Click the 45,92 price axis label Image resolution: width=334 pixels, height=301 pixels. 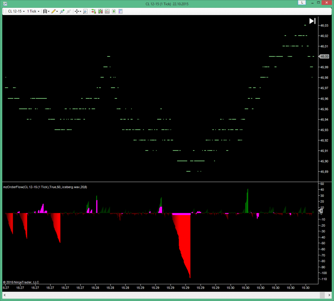pos(325,141)
